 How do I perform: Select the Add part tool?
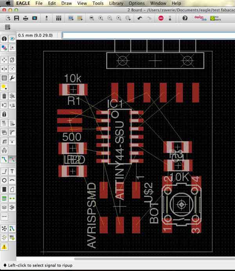point(12,96)
